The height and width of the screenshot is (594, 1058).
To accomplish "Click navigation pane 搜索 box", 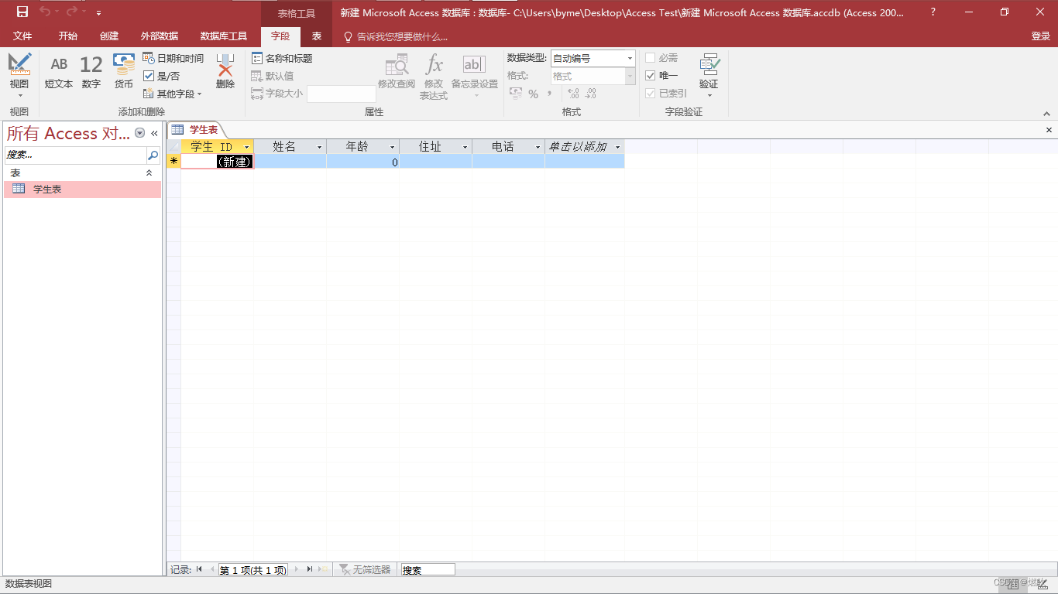I will 75,155.
